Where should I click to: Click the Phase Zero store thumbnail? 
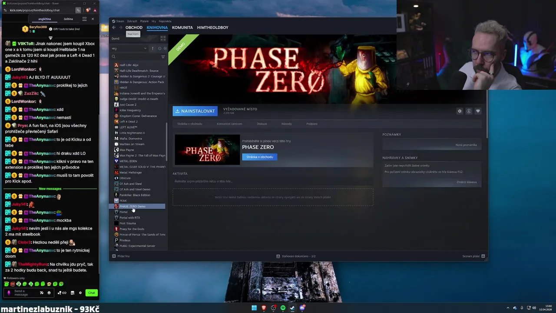tap(207, 150)
